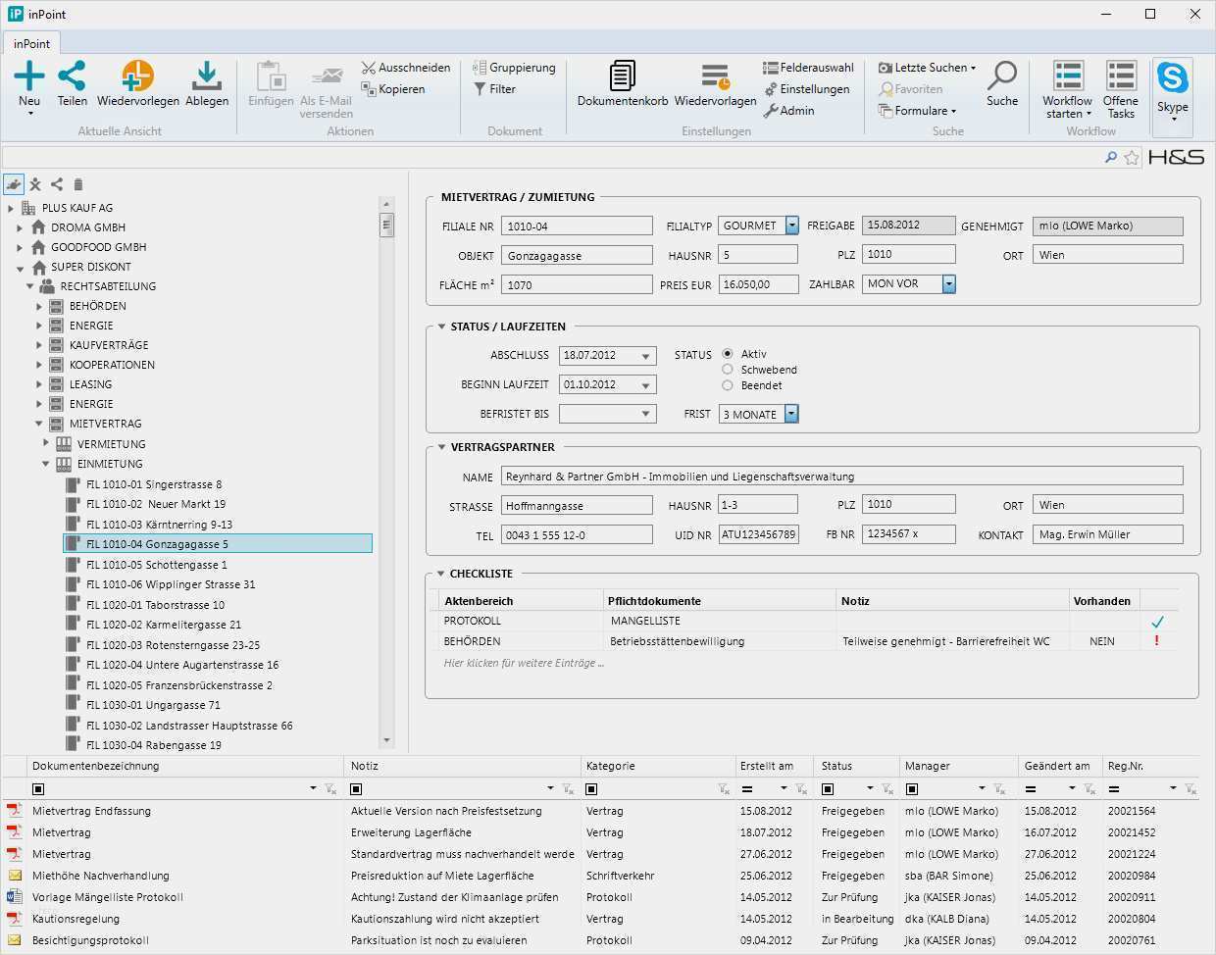Click 'Hier klicken für weitere Einträge' link
1216x955 pixels.
point(524,663)
